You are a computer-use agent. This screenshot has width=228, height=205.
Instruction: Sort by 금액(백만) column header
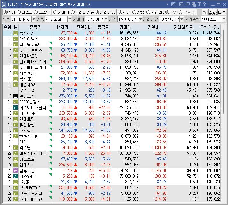pyautogui.click(x=210, y=27)
